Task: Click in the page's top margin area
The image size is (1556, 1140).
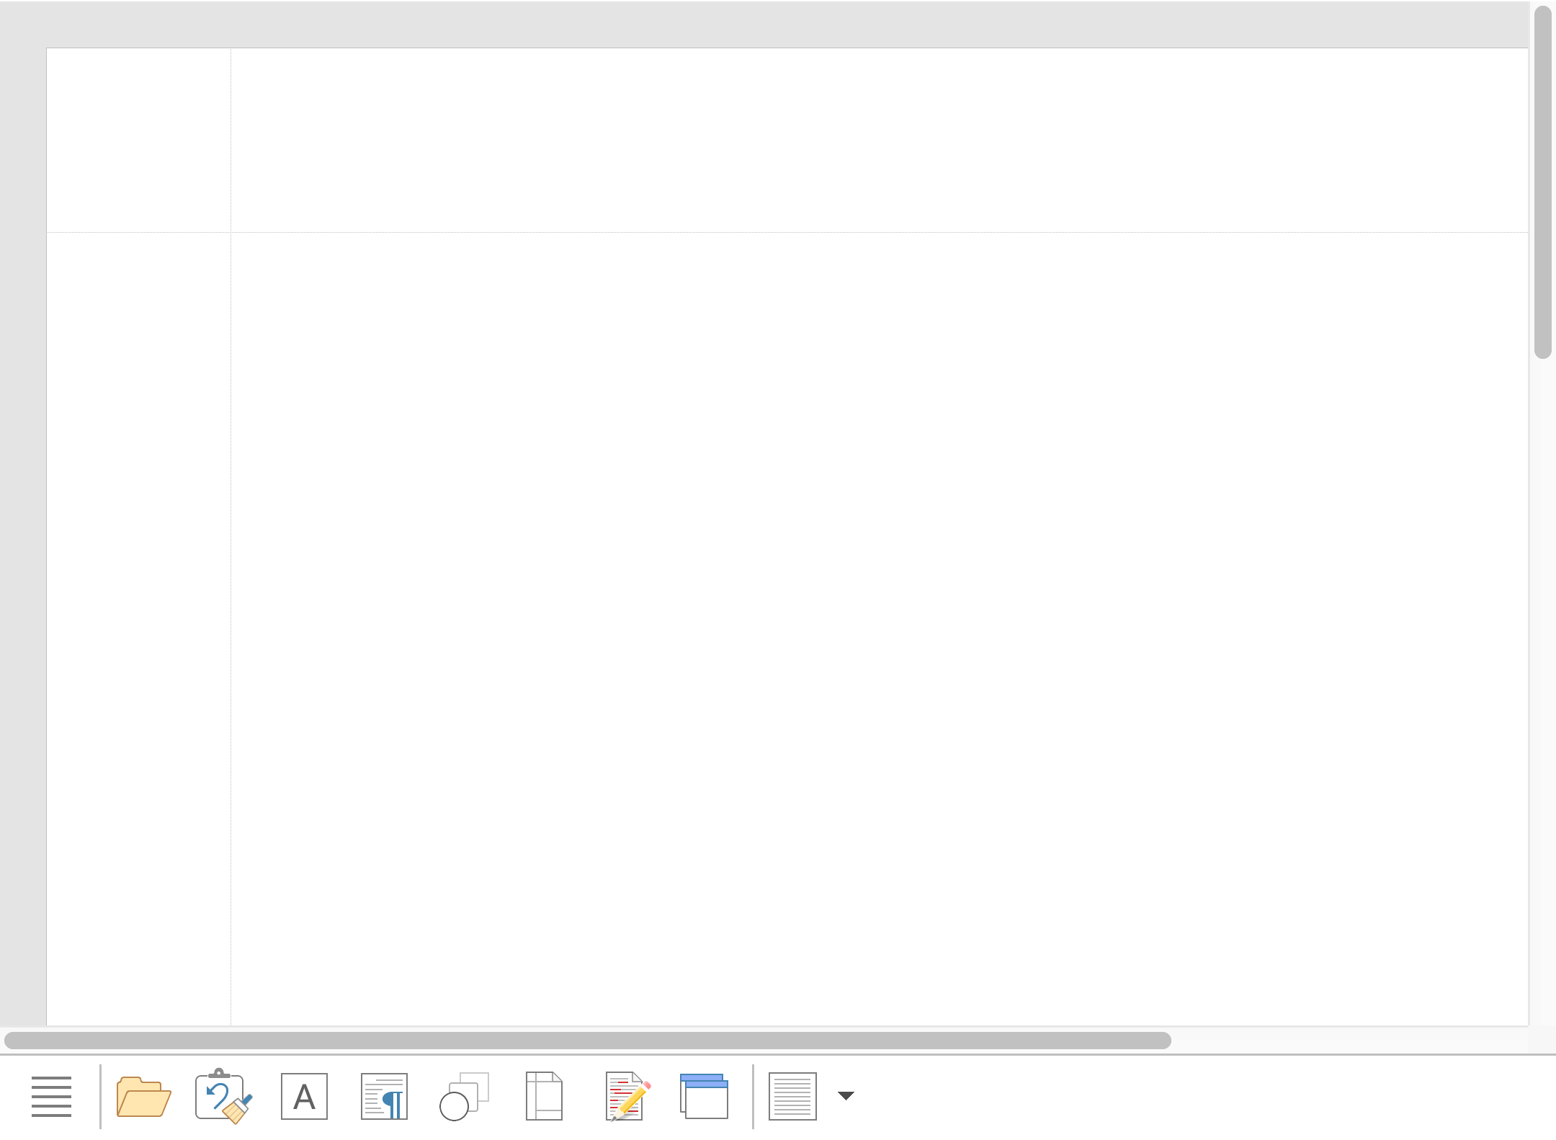Action: [x=864, y=141]
